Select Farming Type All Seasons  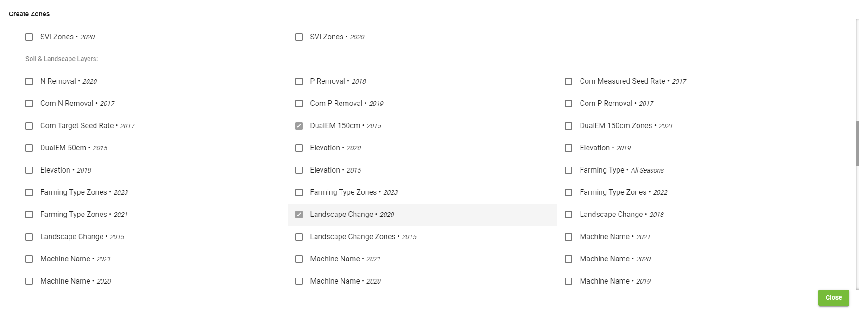[568, 170]
